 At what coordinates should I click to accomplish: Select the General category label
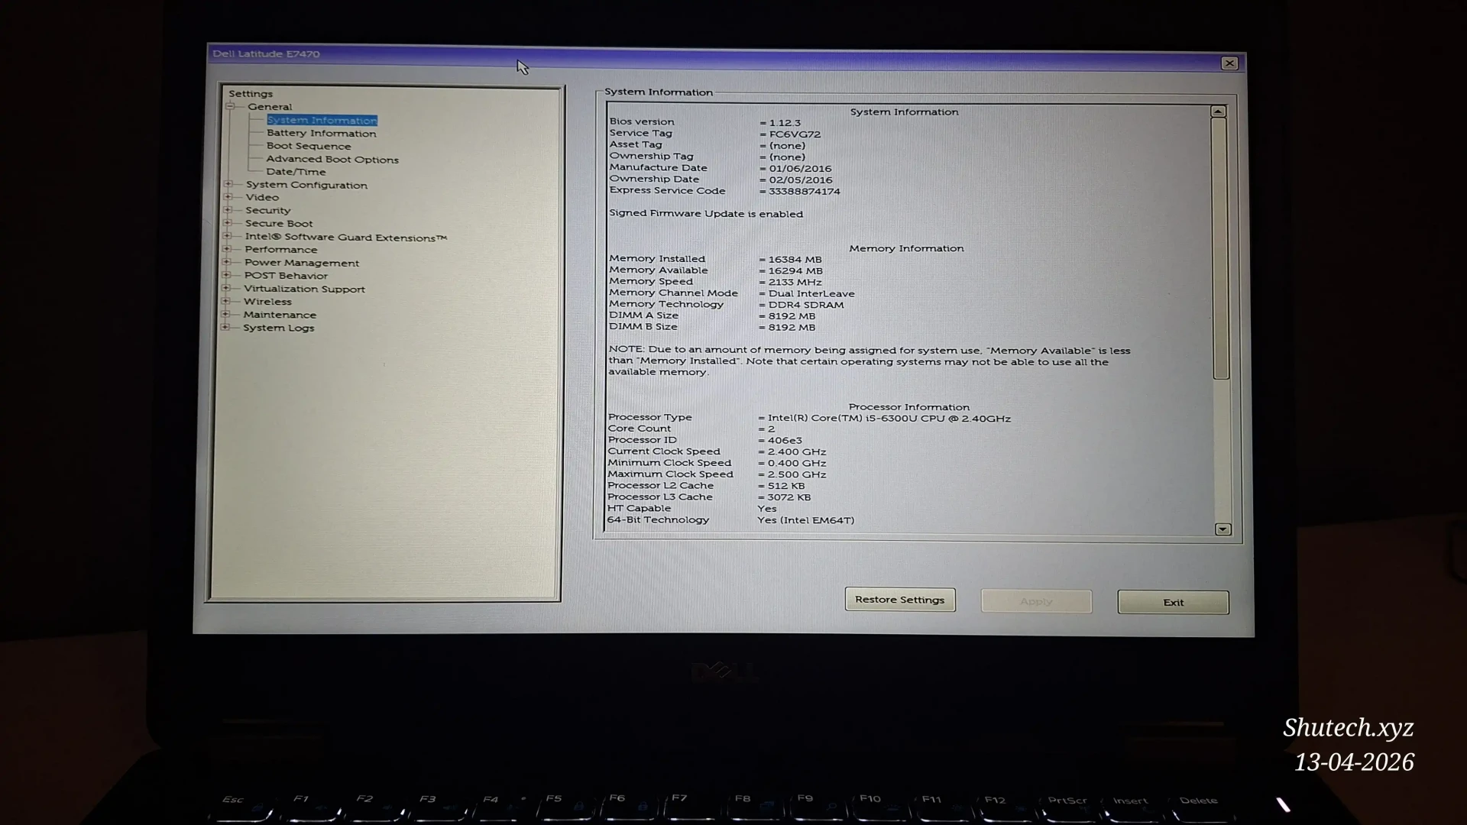tap(270, 107)
